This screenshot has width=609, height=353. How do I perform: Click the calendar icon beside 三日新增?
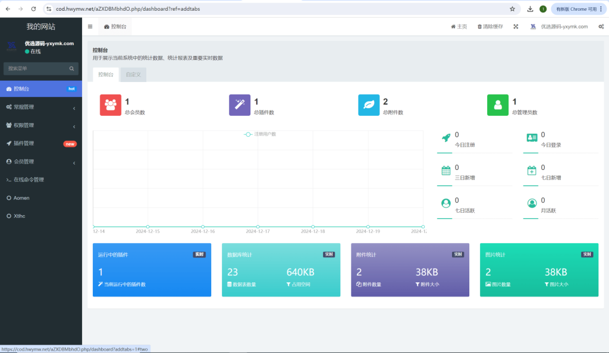point(446,171)
